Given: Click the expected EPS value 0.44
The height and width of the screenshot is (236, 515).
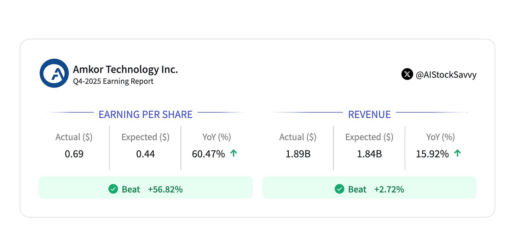Looking at the screenshot, I should click(x=145, y=154).
